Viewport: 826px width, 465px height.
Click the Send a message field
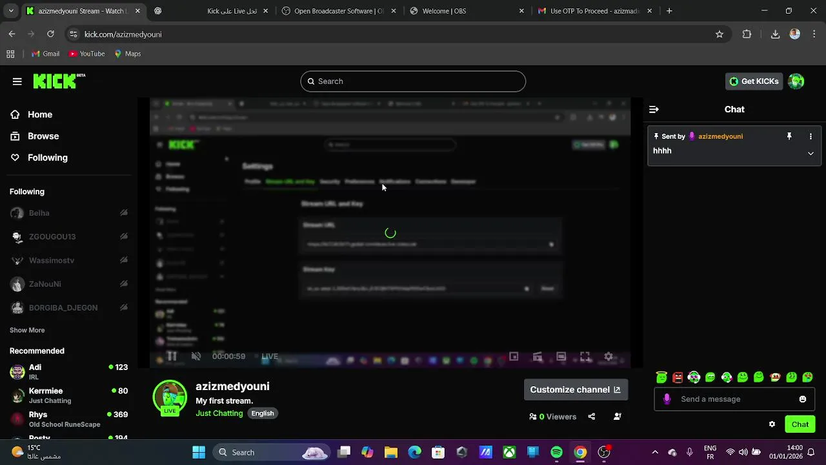[x=734, y=399]
